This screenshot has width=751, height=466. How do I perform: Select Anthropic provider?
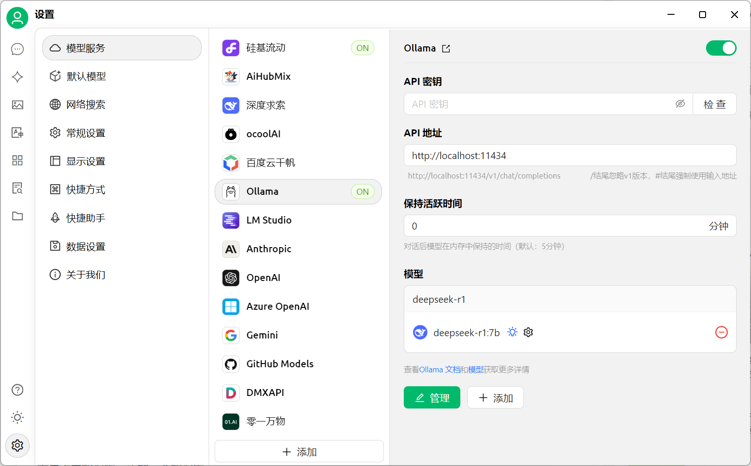298,249
